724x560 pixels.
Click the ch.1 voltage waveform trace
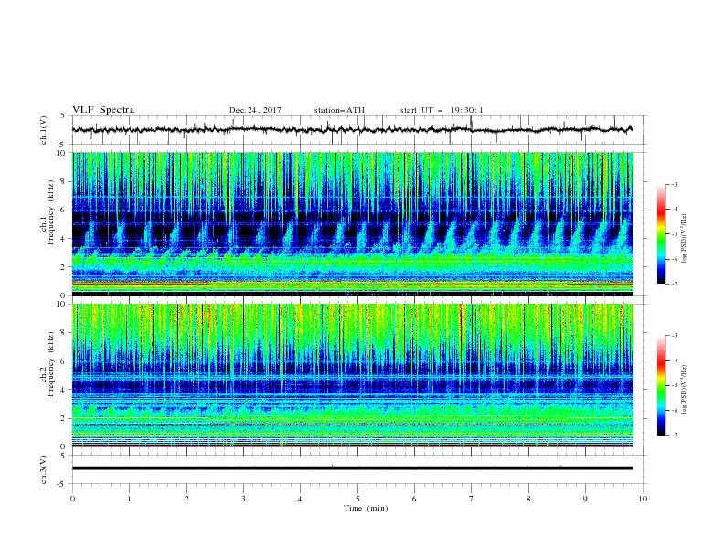[353, 130]
